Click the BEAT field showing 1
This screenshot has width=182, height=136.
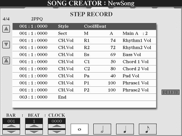point(34,121)
